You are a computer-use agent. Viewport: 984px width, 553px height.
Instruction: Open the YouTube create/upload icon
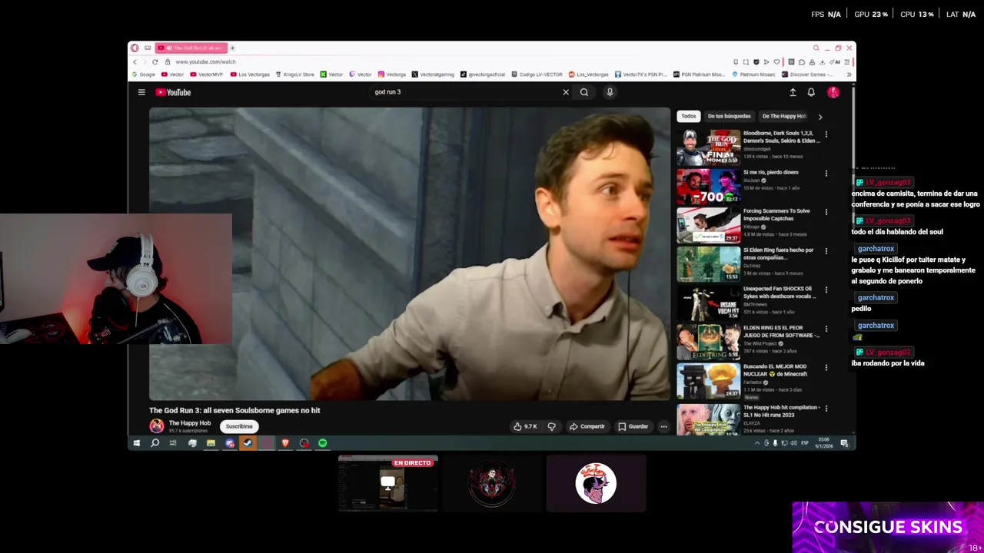(793, 92)
